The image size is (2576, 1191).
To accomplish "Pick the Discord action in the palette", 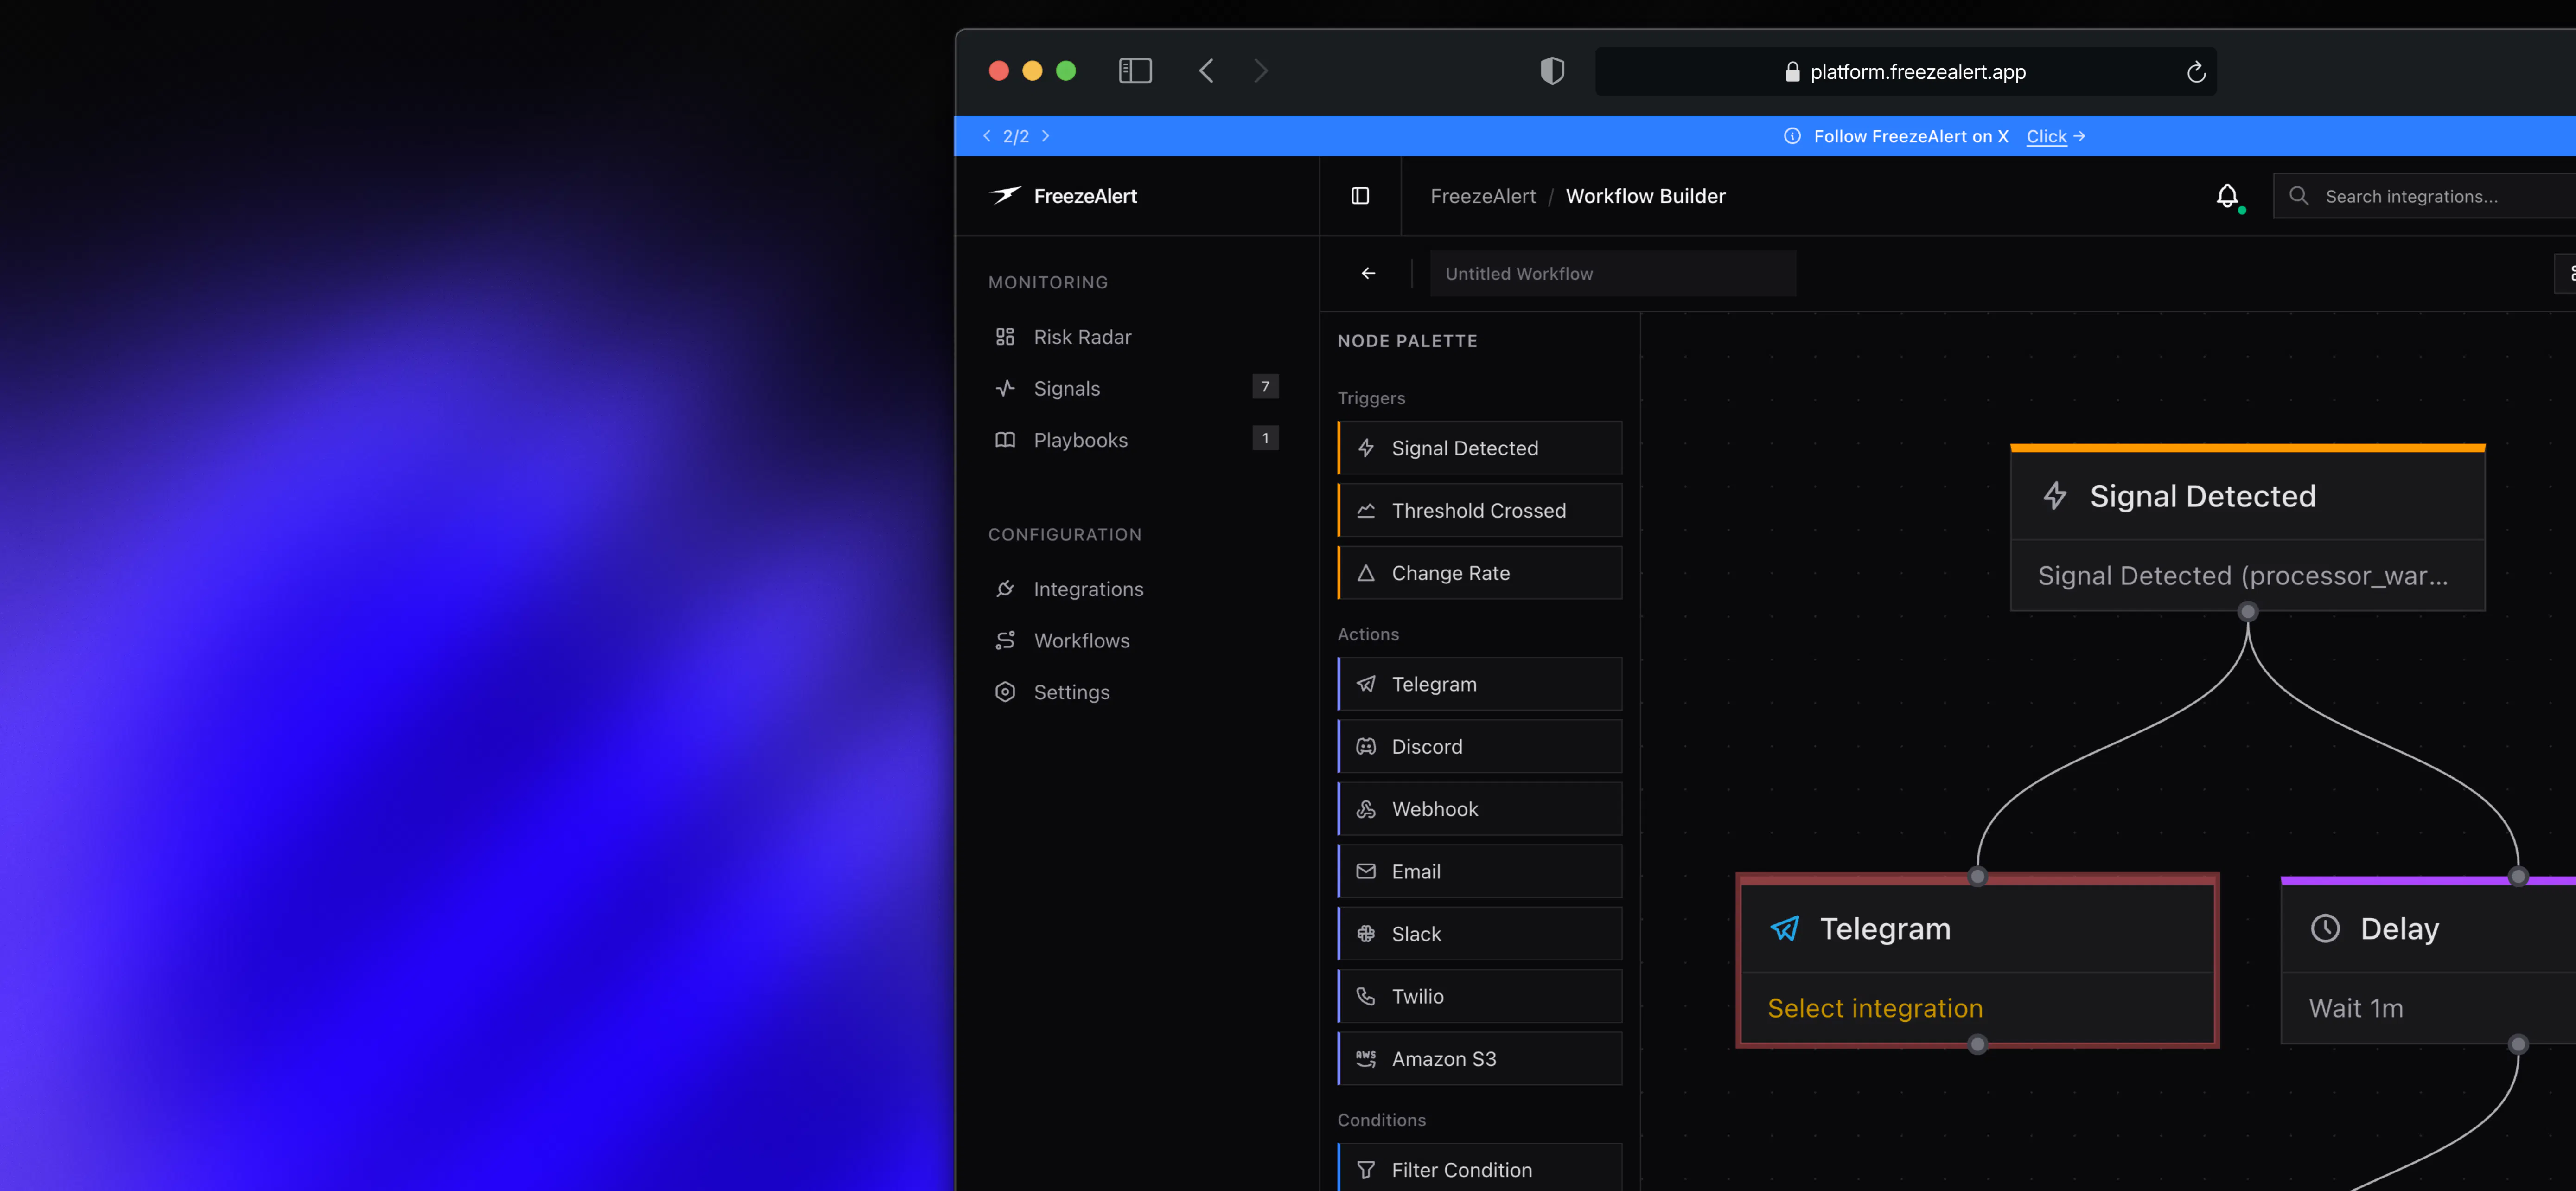I will pos(1480,746).
